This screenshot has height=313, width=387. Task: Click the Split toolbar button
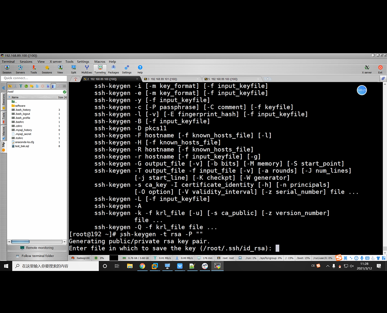click(74, 69)
